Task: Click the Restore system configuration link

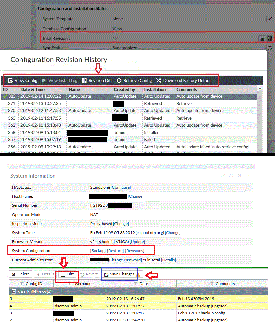Action: (116, 251)
